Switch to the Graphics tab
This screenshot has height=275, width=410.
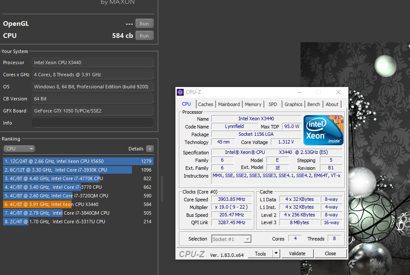[x=293, y=104]
